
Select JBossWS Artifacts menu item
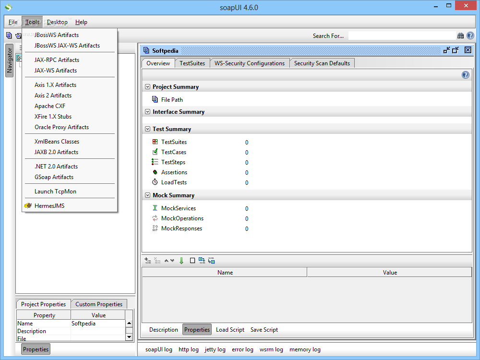click(70, 35)
